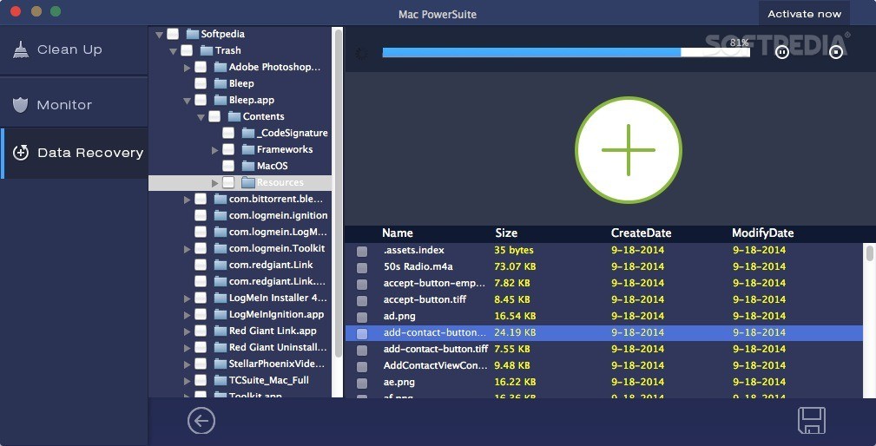Select the AddContactViewCon file row
This screenshot has height=446, width=876.
tap(604, 365)
